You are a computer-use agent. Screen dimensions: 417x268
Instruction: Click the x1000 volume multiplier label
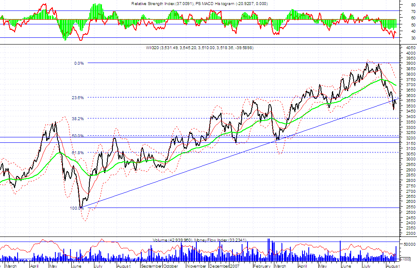click(405, 259)
